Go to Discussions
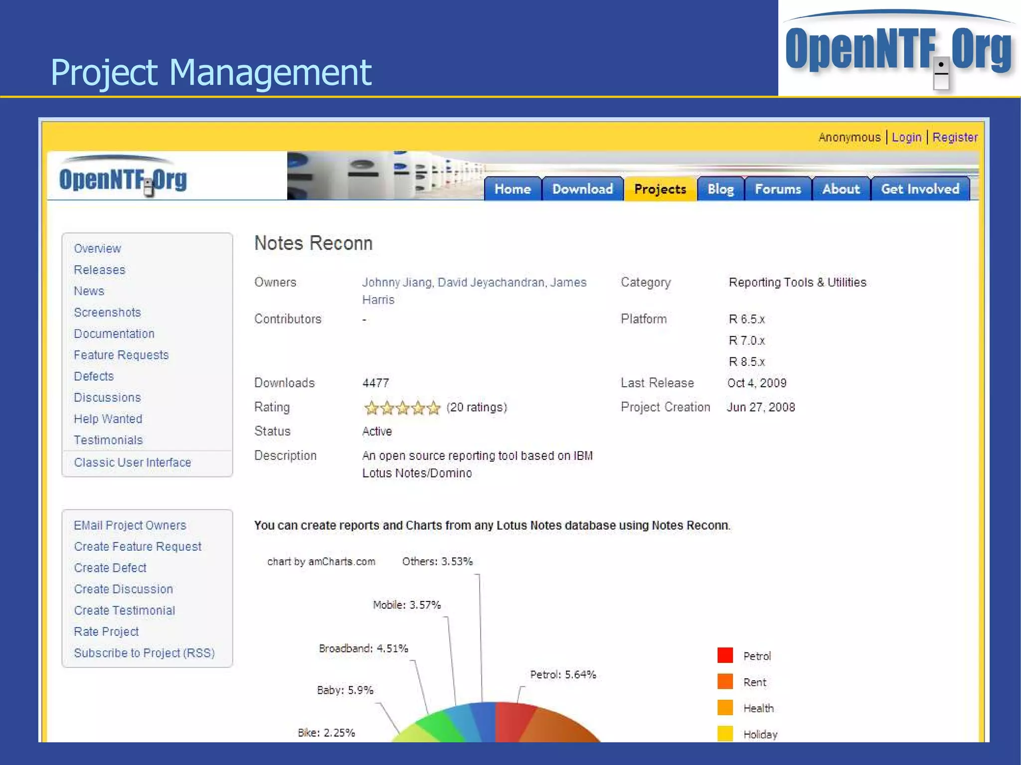 tap(107, 398)
